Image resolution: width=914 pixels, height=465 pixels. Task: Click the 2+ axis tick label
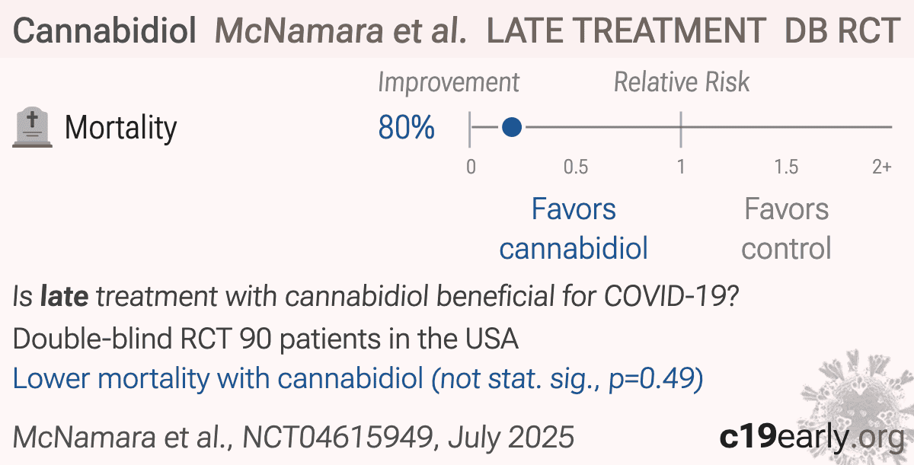click(x=881, y=167)
